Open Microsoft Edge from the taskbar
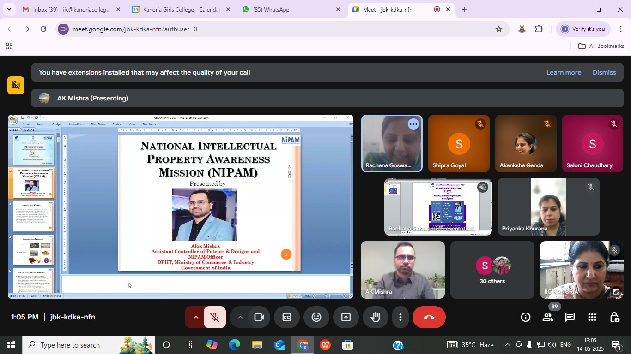This screenshot has width=631, height=354. (x=235, y=345)
